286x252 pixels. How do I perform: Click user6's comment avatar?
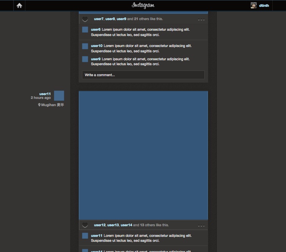(x=85, y=30)
